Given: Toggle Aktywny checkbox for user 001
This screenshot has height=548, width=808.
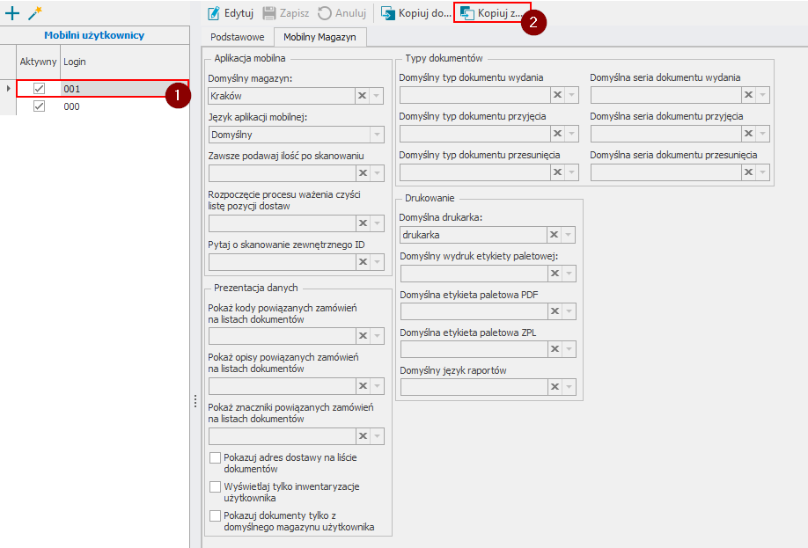Looking at the screenshot, I should pyautogui.click(x=39, y=89).
